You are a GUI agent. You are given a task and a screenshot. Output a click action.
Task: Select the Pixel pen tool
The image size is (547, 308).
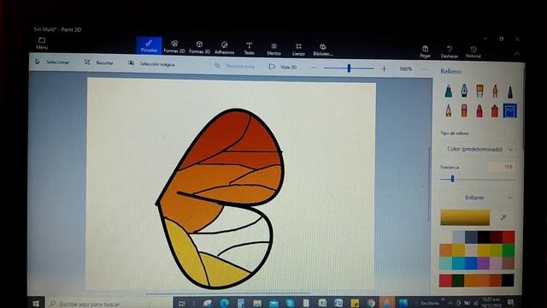click(x=510, y=92)
